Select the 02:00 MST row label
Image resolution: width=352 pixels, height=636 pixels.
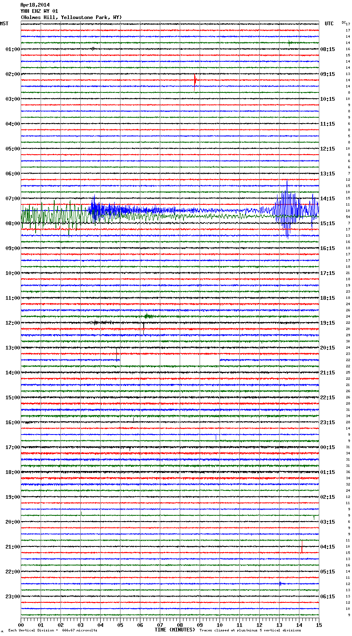pyautogui.click(x=12, y=74)
